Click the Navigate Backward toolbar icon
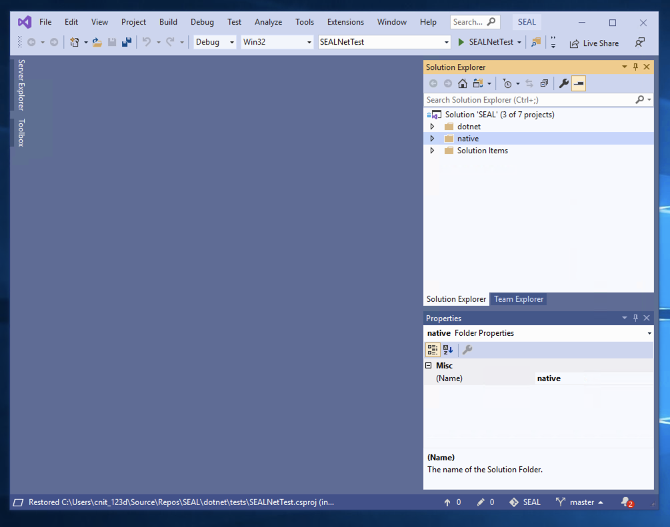This screenshot has height=527, width=670. [x=31, y=42]
